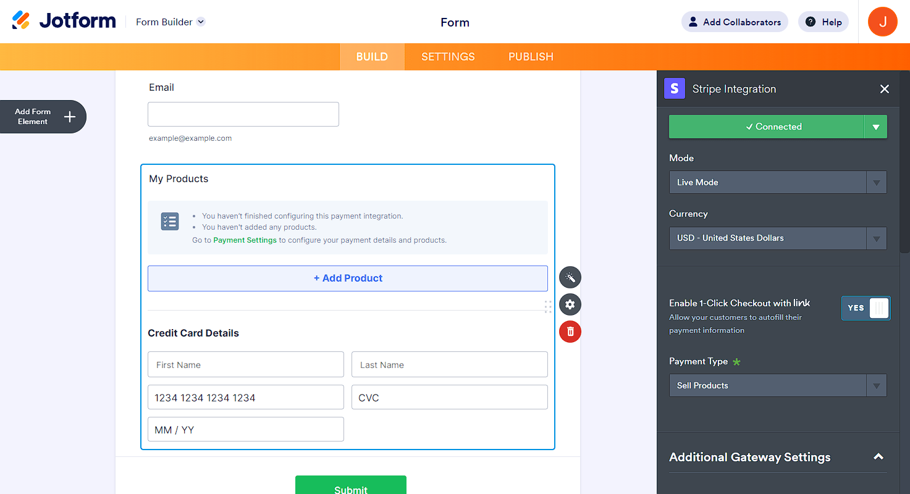Open the Connected button dropdown arrow
The width and height of the screenshot is (910, 494).
click(876, 127)
